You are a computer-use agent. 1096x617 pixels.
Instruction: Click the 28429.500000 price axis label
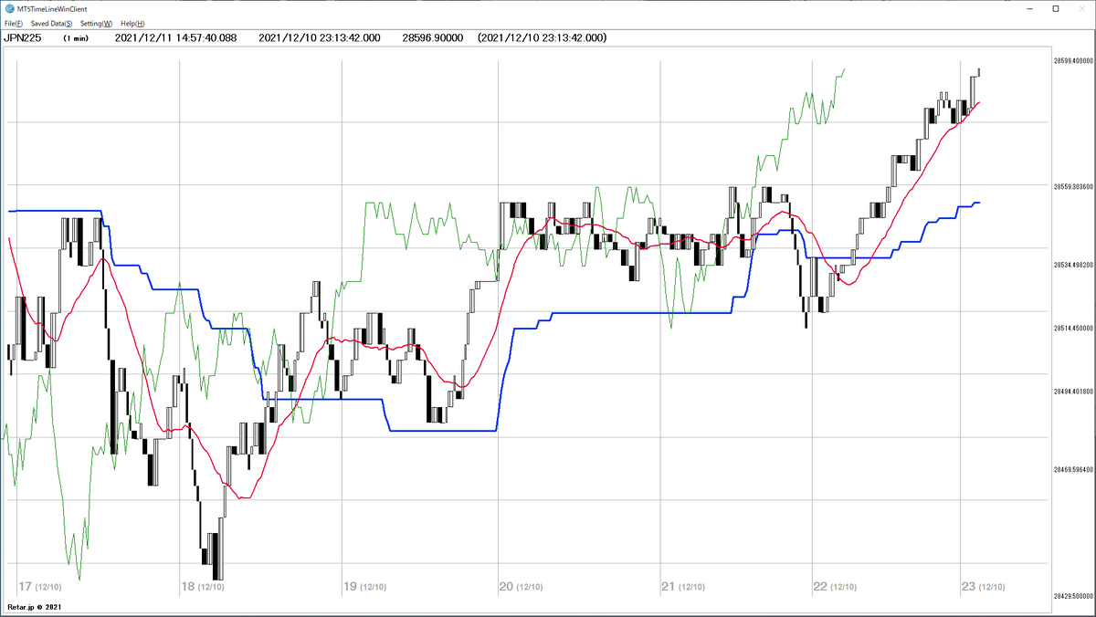click(x=1073, y=595)
